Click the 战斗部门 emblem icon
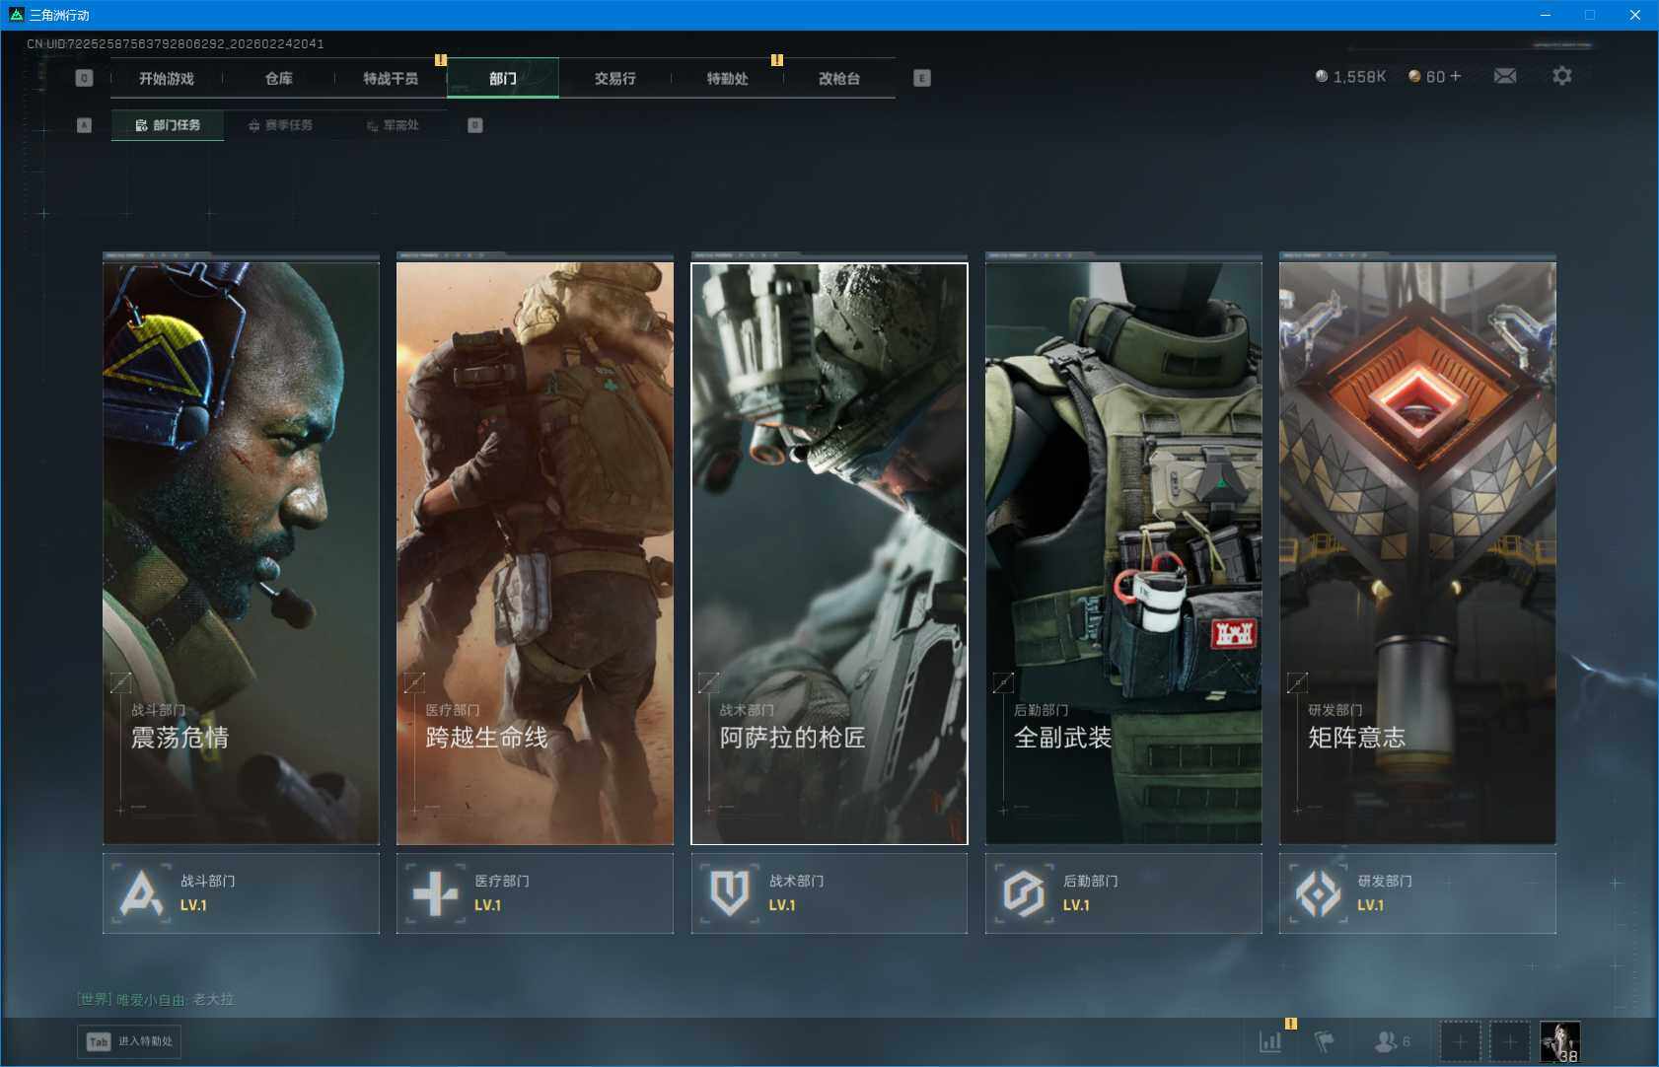The width and height of the screenshot is (1659, 1067). coord(141,893)
